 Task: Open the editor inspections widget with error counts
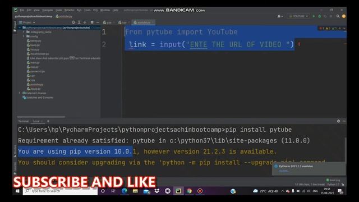tap(332, 29)
